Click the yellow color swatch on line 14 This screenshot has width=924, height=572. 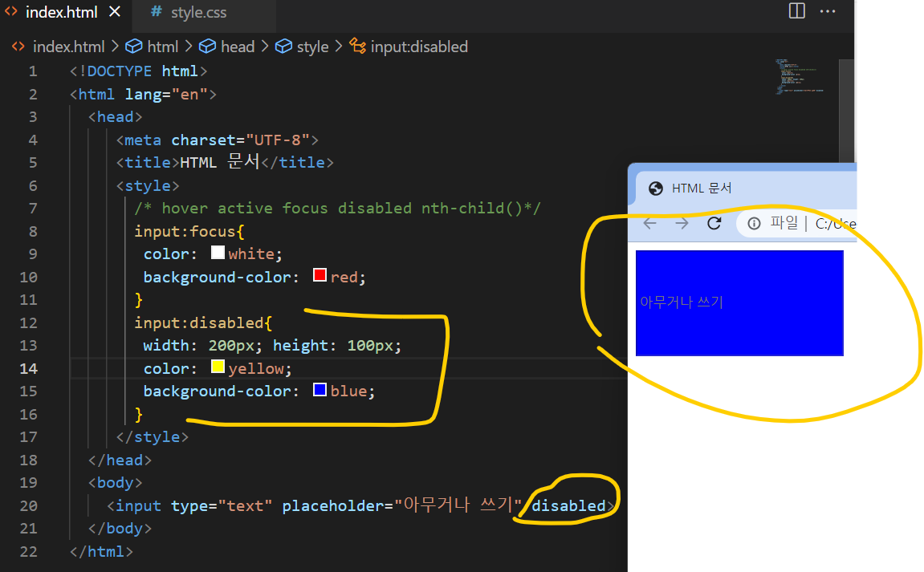[x=218, y=367]
